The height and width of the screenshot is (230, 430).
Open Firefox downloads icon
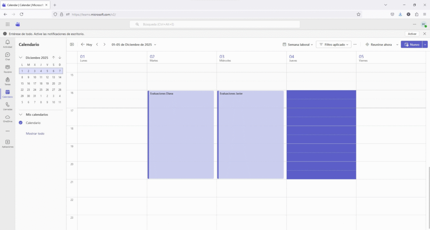tap(400, 15)
